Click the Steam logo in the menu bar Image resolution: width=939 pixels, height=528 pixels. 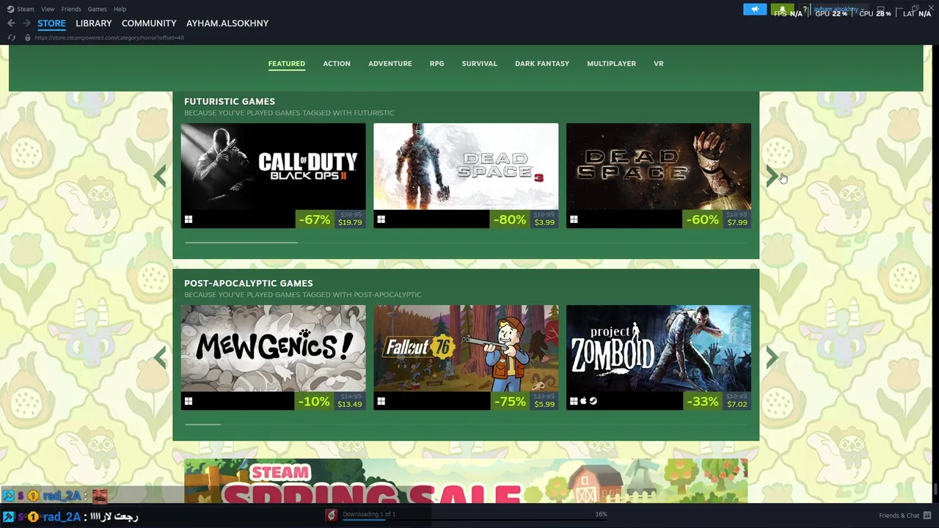pyautogui.click(x=10, y=9)
